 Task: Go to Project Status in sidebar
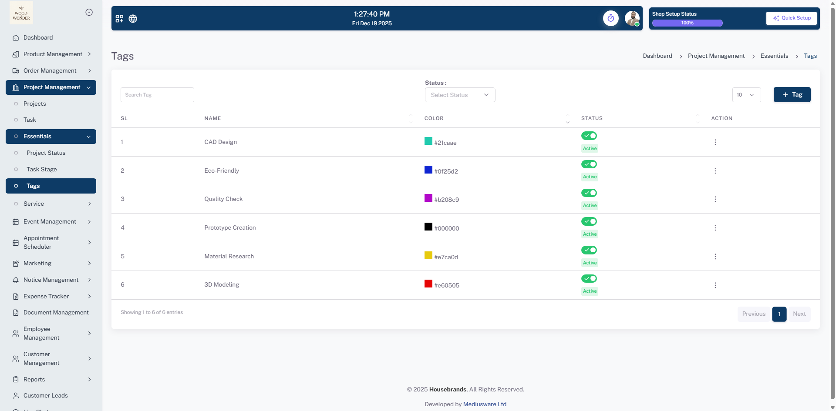tap(46, 153)
